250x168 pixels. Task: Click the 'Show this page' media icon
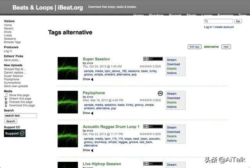6,95
